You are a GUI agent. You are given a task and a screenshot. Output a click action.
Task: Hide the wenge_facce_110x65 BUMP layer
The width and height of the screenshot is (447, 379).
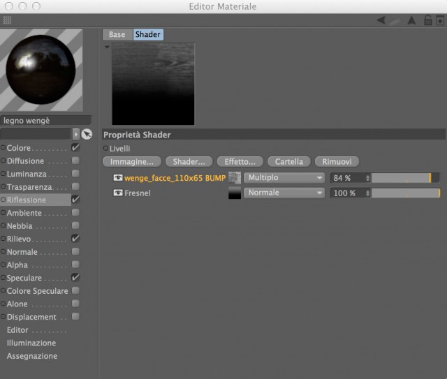(x=118, y=178)
